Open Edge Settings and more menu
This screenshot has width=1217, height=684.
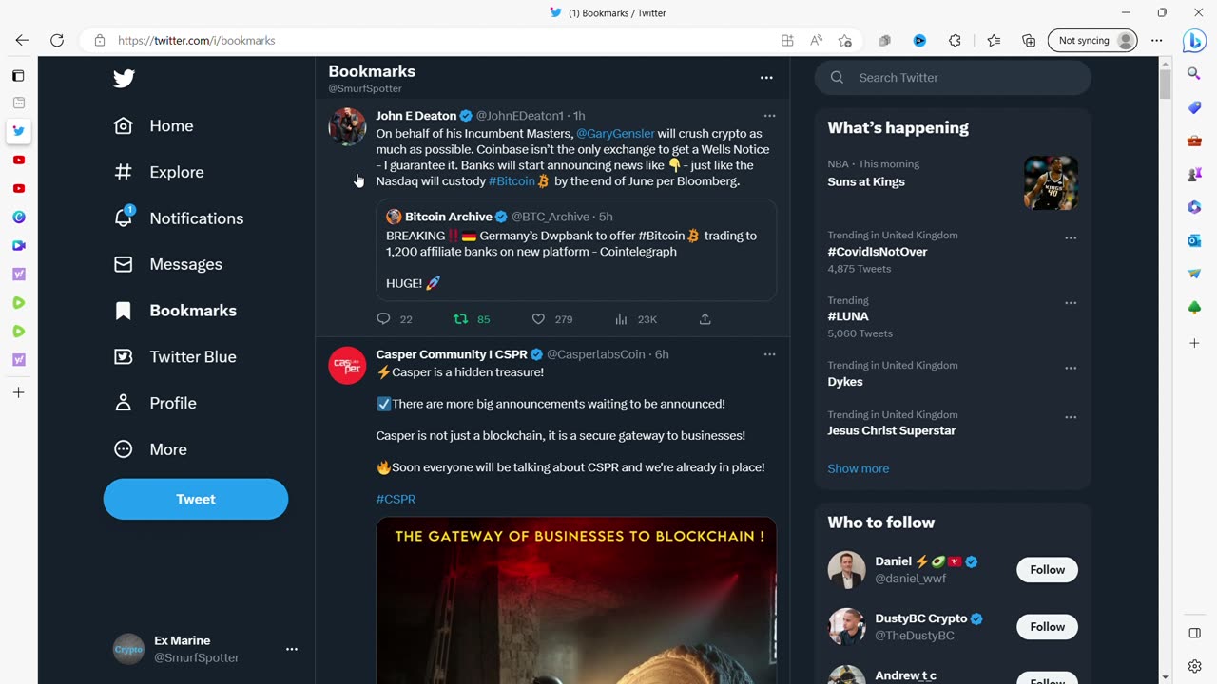1157,41
